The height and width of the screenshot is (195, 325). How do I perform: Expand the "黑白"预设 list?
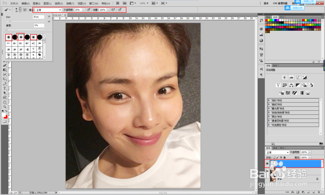(x=269, y=117)
